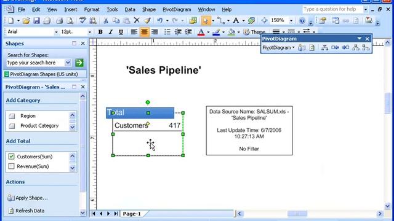Click the font color red A swatch
394x221 pixels.
click(x=201, y=32)
